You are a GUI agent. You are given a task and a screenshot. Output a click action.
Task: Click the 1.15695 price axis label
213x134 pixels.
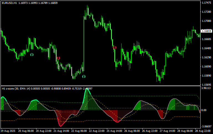click(x=206, y=85)
